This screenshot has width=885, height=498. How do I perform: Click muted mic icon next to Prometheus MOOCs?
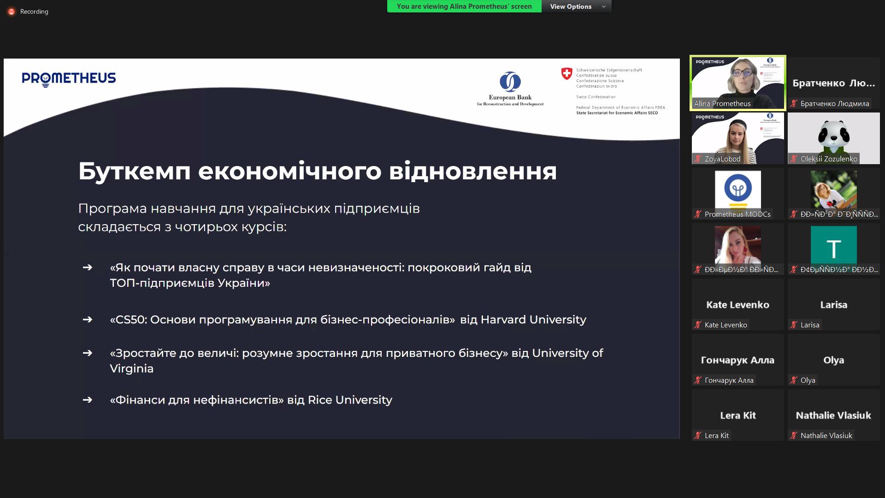coord(698,214)
